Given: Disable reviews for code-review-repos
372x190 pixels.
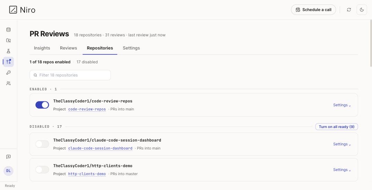Looking at the screenshot, I should pos(42,105).
